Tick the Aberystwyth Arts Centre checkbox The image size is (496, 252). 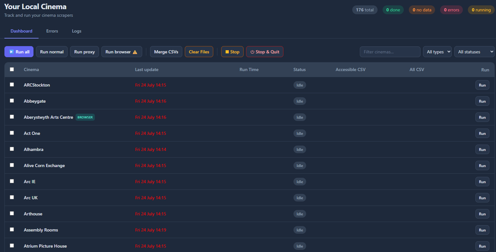[x=12, y=117]
